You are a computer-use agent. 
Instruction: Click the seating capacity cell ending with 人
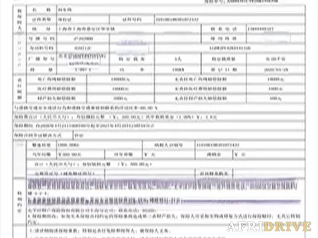(178, 59)
